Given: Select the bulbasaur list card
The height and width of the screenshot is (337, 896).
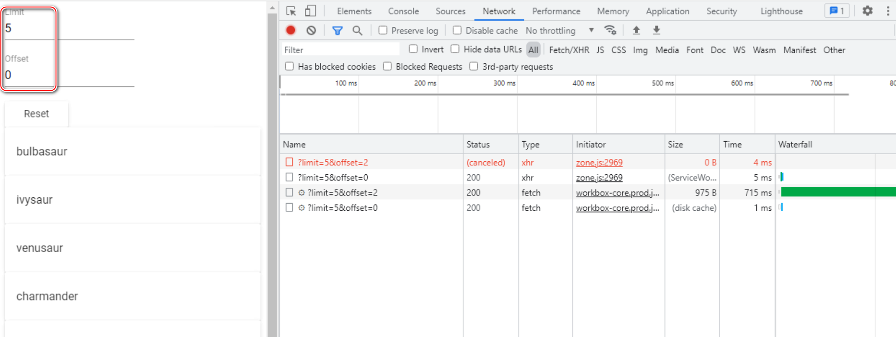Looking at the screenshot, I should (133, 151).
